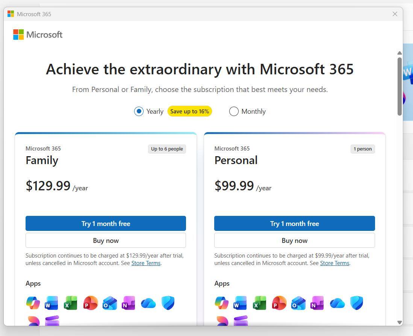Screen dimensions: 413x336
Task: Click the Outlook icon under Personal Apps
Action: click(298, 303)
